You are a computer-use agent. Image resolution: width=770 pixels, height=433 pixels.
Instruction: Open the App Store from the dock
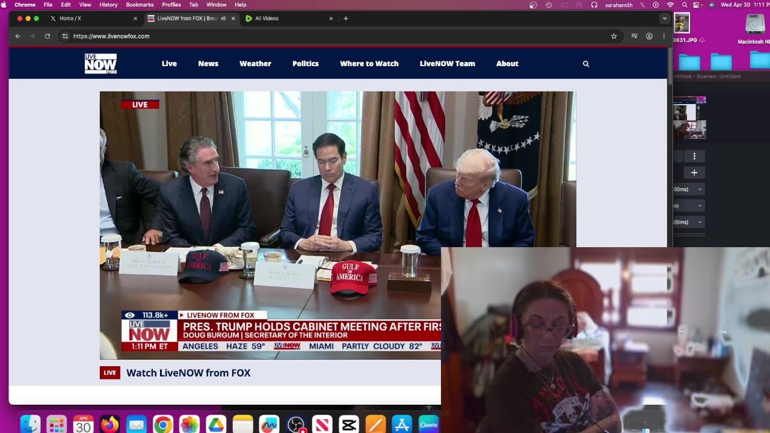(402, 425)
